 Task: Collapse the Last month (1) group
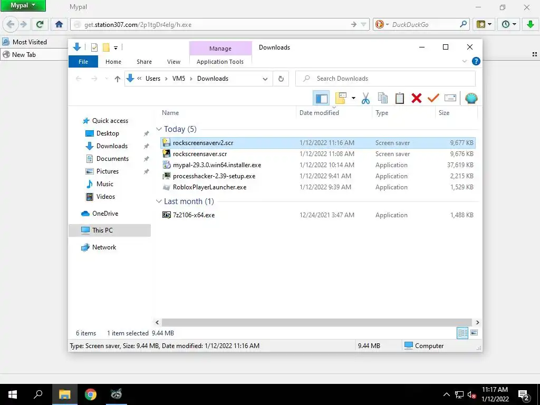[159, 201]
